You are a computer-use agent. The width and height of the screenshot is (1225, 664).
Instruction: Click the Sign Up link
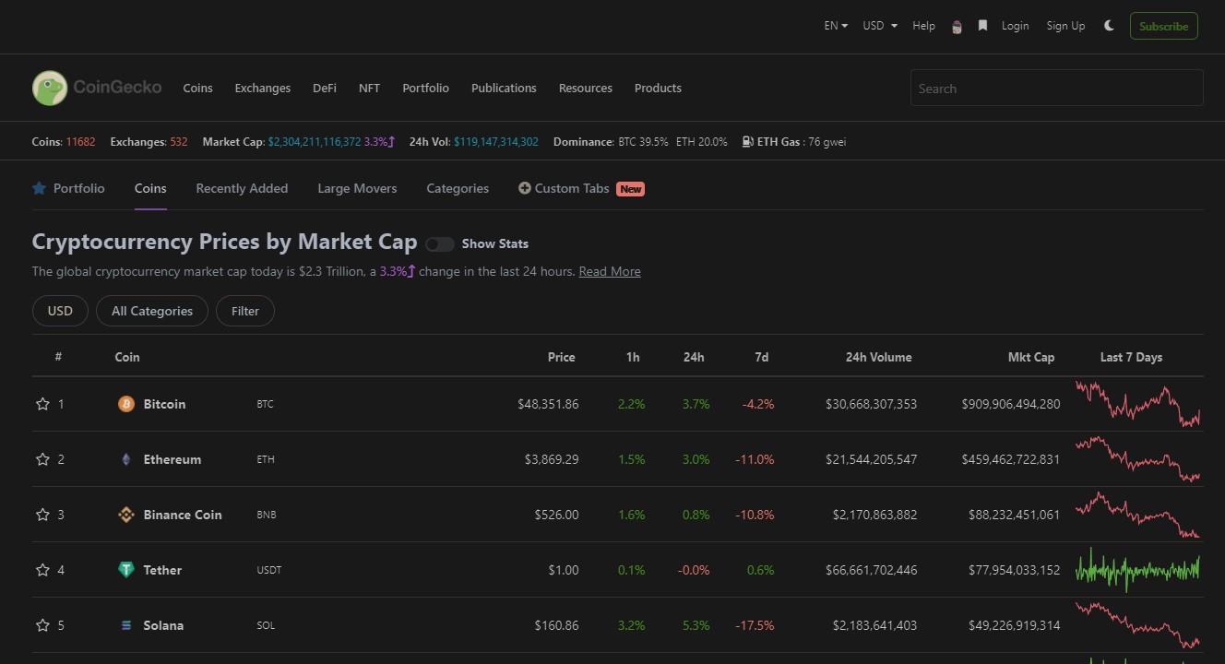(x=1065, y=26)
